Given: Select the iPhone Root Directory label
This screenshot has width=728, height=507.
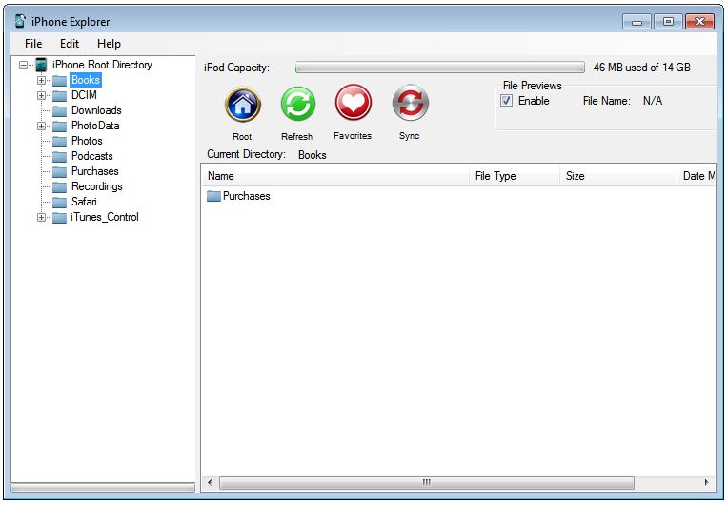Looking at the screenshot, I should (x=102, y=65).
